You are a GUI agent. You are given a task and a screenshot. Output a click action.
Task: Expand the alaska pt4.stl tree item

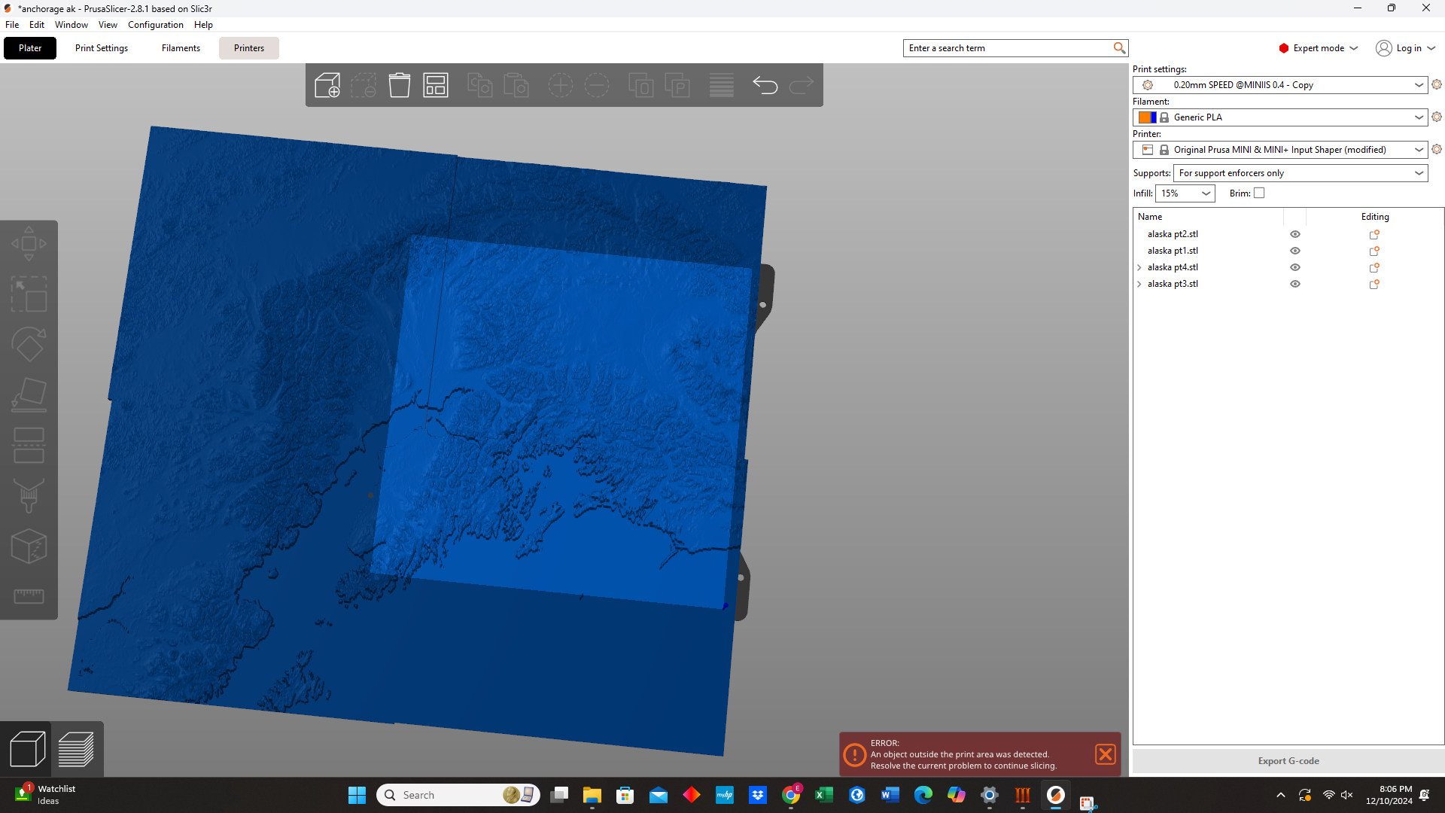pos(1139,267)
